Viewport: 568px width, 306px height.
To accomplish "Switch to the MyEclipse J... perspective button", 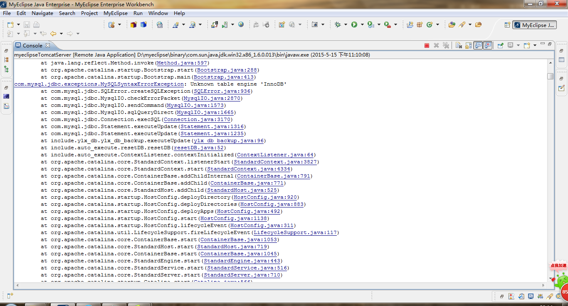I will tap(534, 25).
